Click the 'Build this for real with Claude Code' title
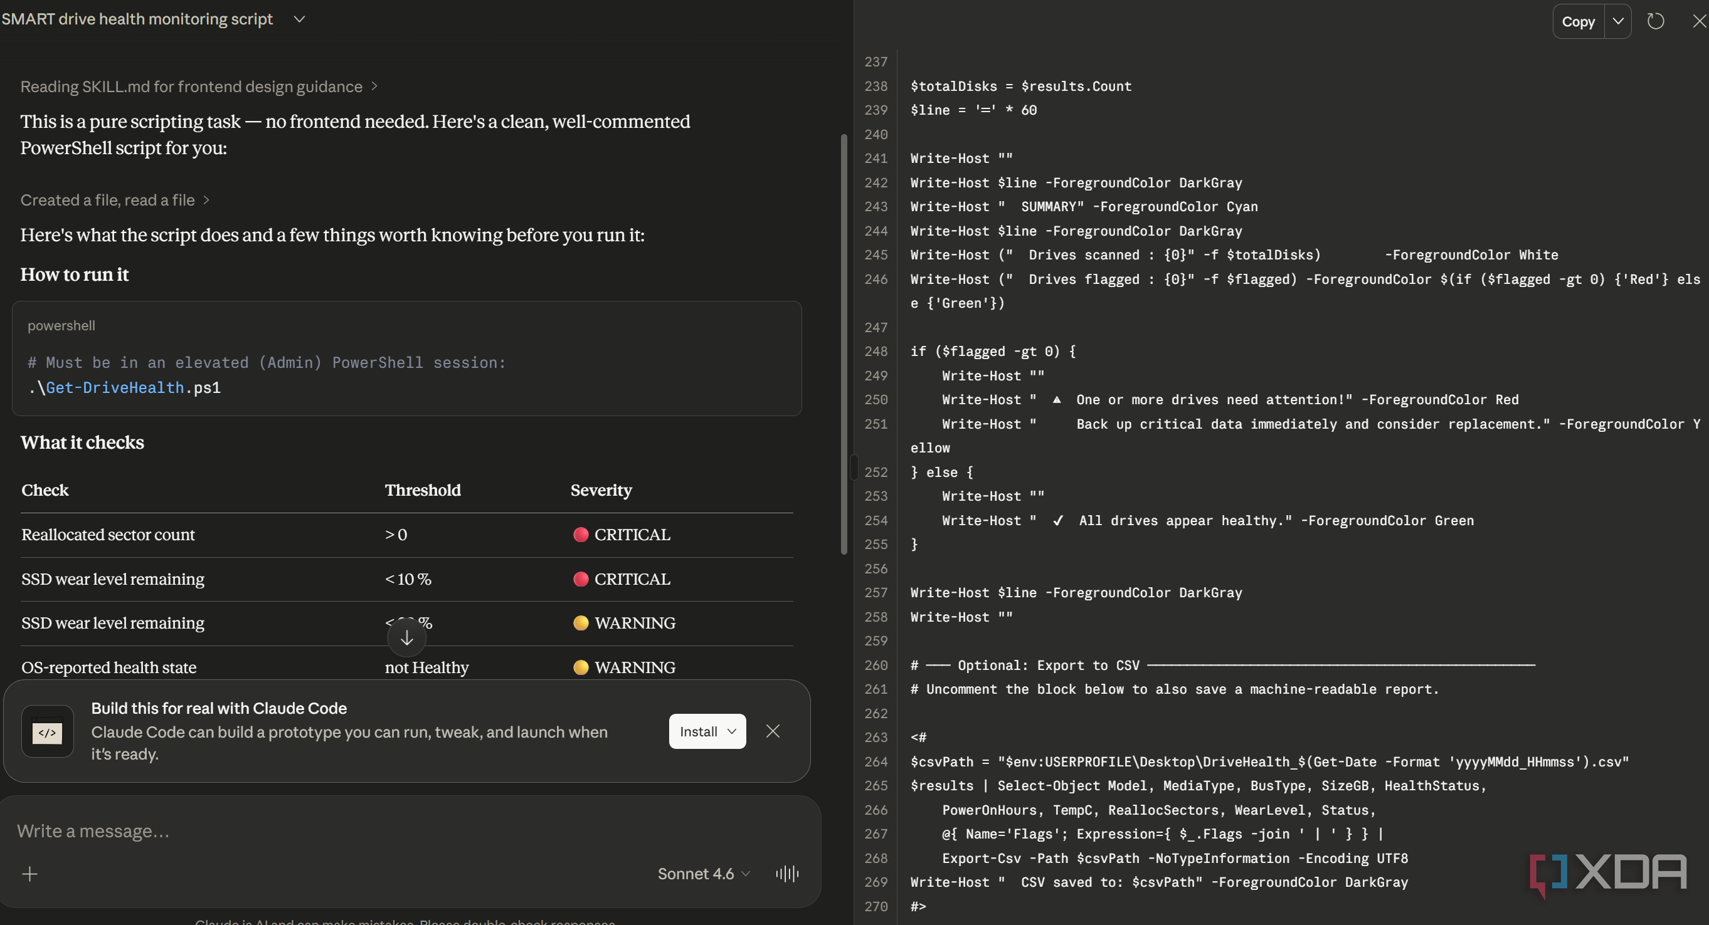The height and width of the screenshot is (925, 1709). [219, 708]
